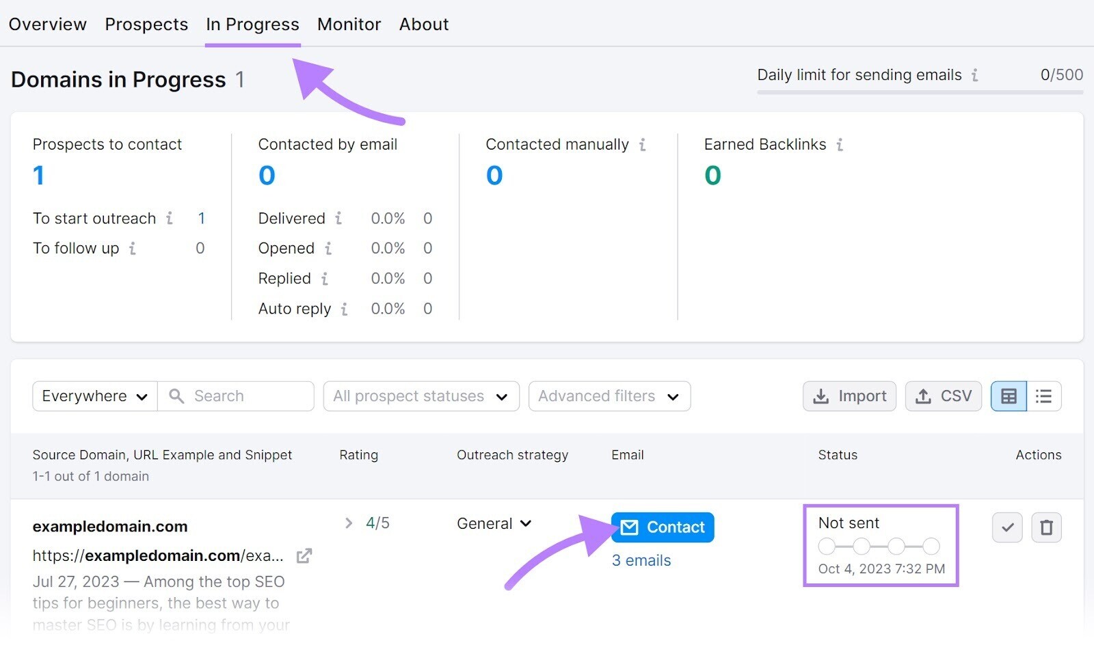Click the Not sent status progress tracker
Image resolution: width=1094 pixels, height=647 pixels.
pos(880,546)
